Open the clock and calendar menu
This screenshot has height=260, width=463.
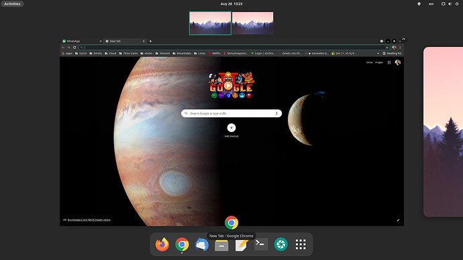232,4
